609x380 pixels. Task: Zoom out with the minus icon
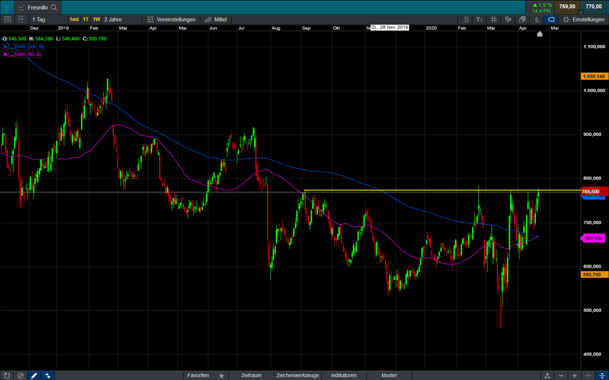tap(561, 375)
